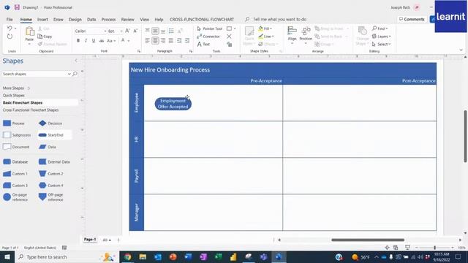This screenshot has height=263, width=468.
Task: Decrease font size with the shrink font icon
Action: tap(135, 31)
